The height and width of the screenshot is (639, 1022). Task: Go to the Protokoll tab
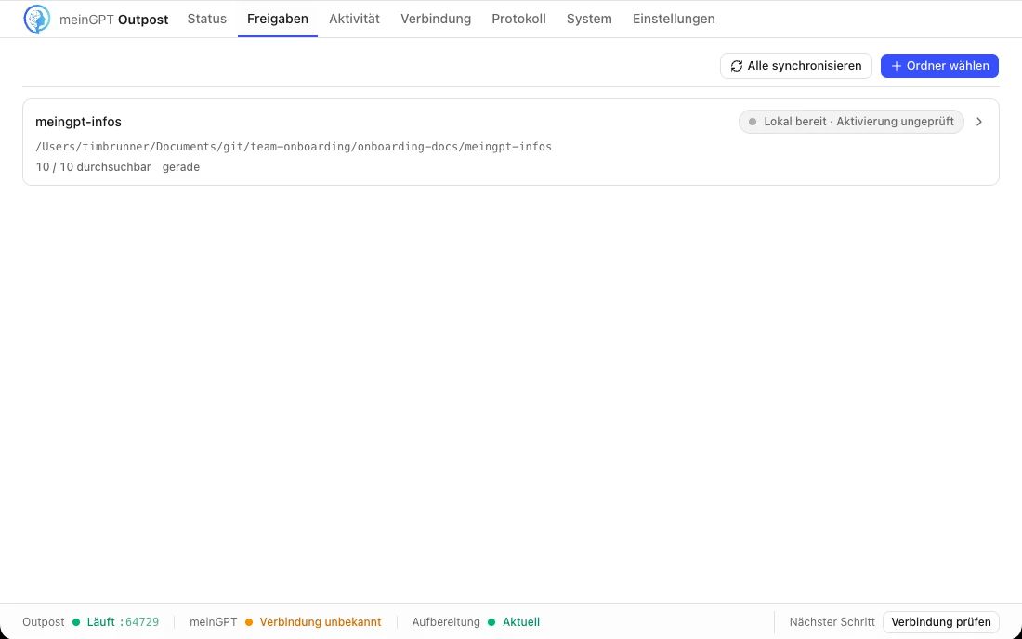(x=518, y=19)
